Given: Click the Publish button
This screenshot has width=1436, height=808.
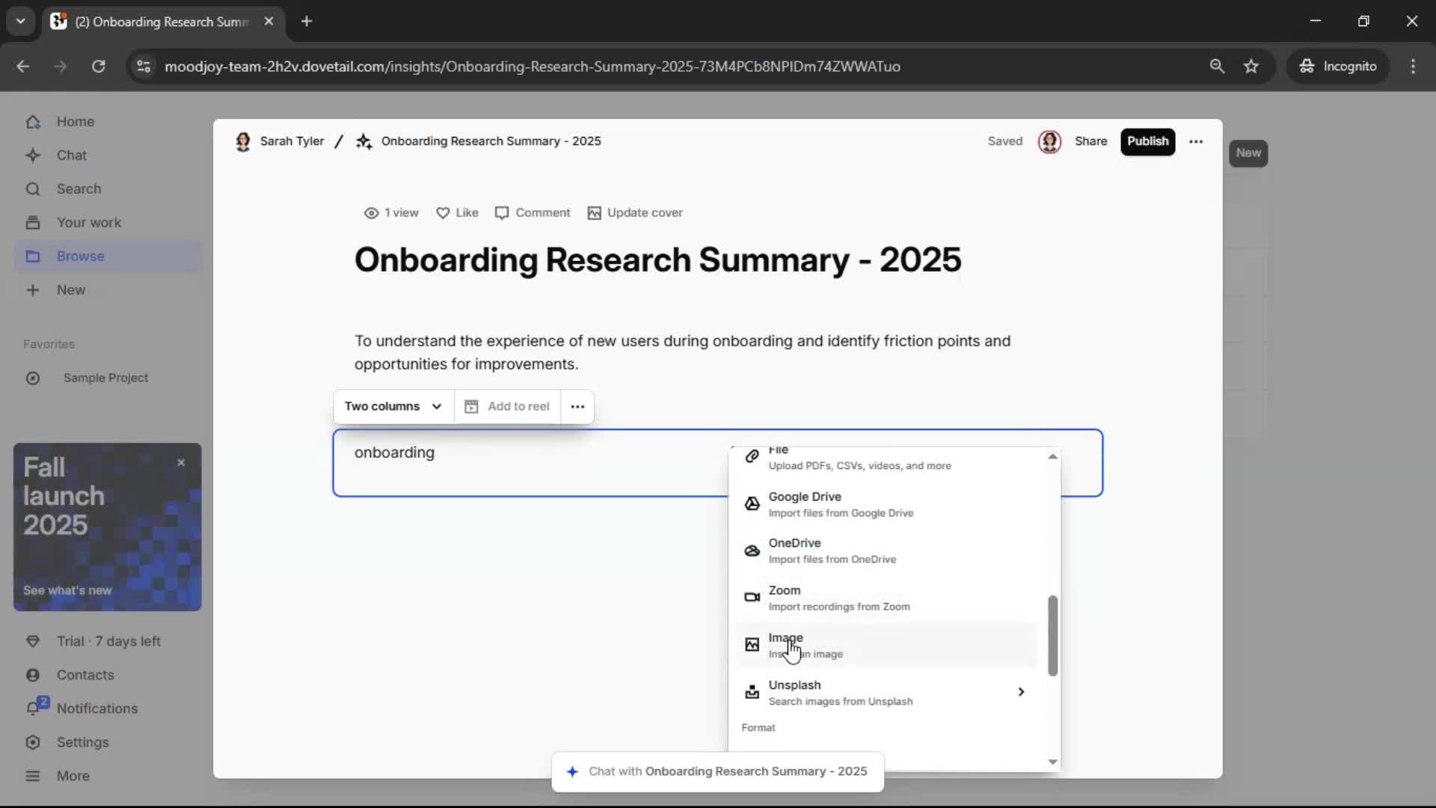Looking at the screenshot, I should 1147,141.
